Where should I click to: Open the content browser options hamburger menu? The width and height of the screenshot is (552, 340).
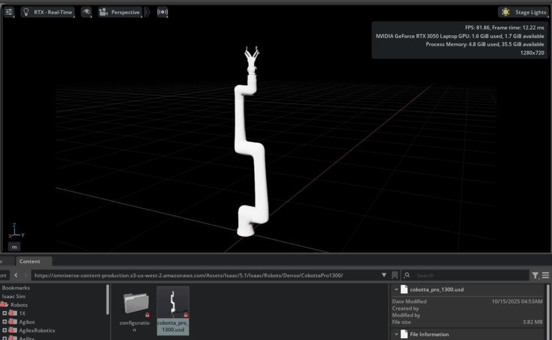545,275
